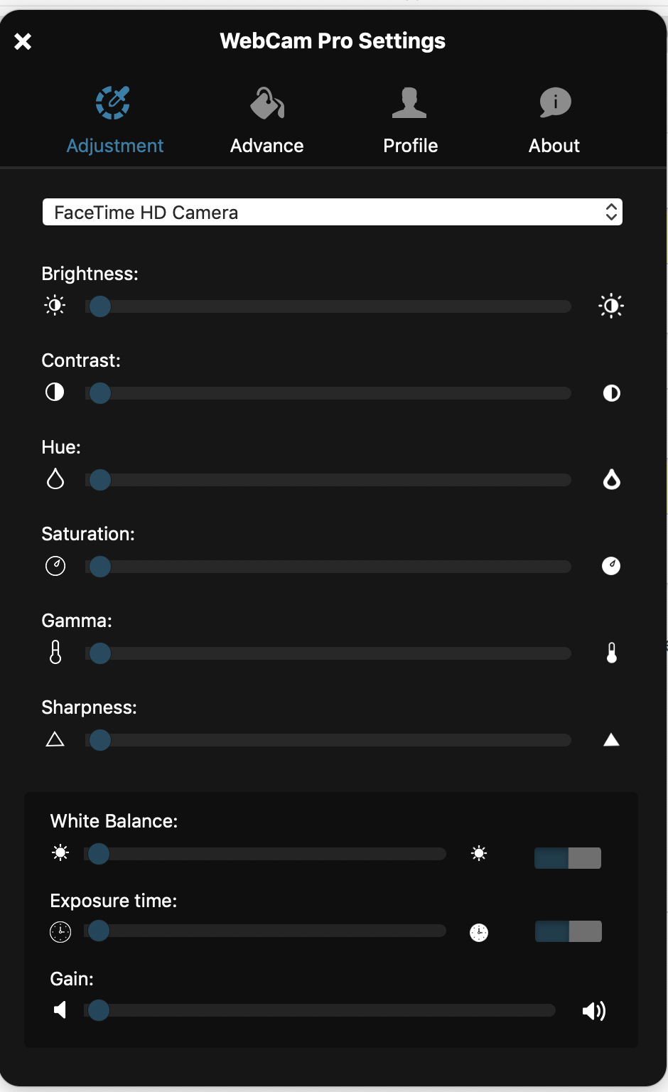
Task: Click the loud gain speaker icon
Action: 594,1010
